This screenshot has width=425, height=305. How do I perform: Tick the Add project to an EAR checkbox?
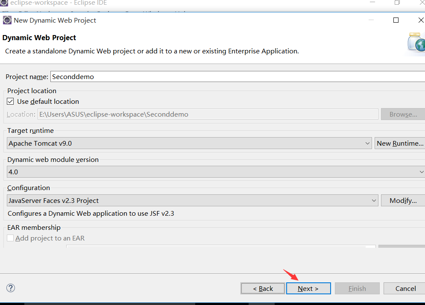(x=10, y=238)
